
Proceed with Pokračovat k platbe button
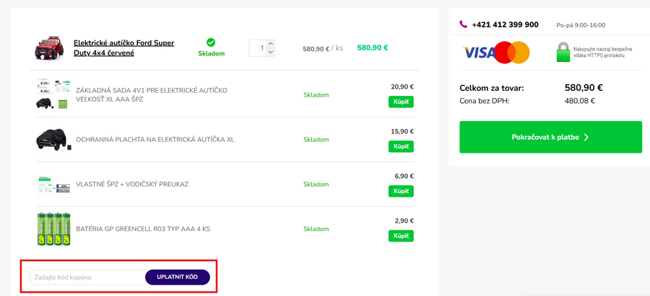(x=550, y=137)
